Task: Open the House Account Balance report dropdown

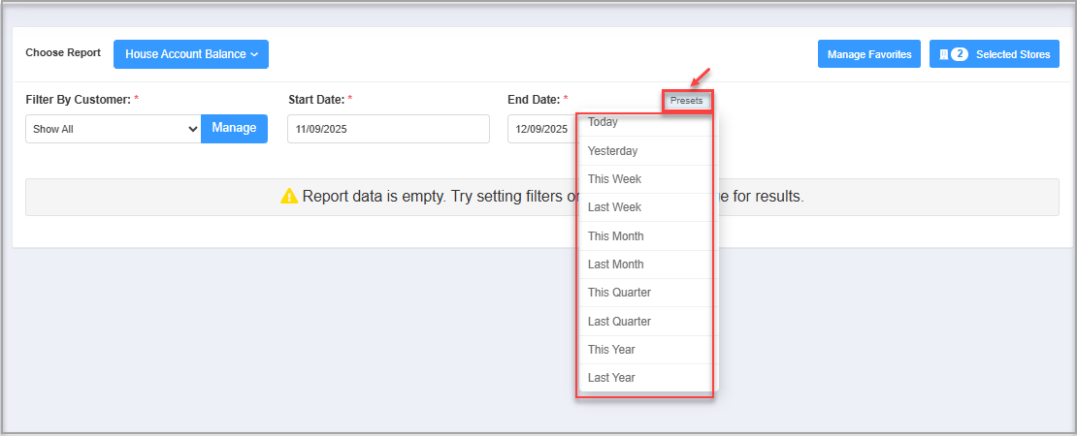Action: (190, 54)
